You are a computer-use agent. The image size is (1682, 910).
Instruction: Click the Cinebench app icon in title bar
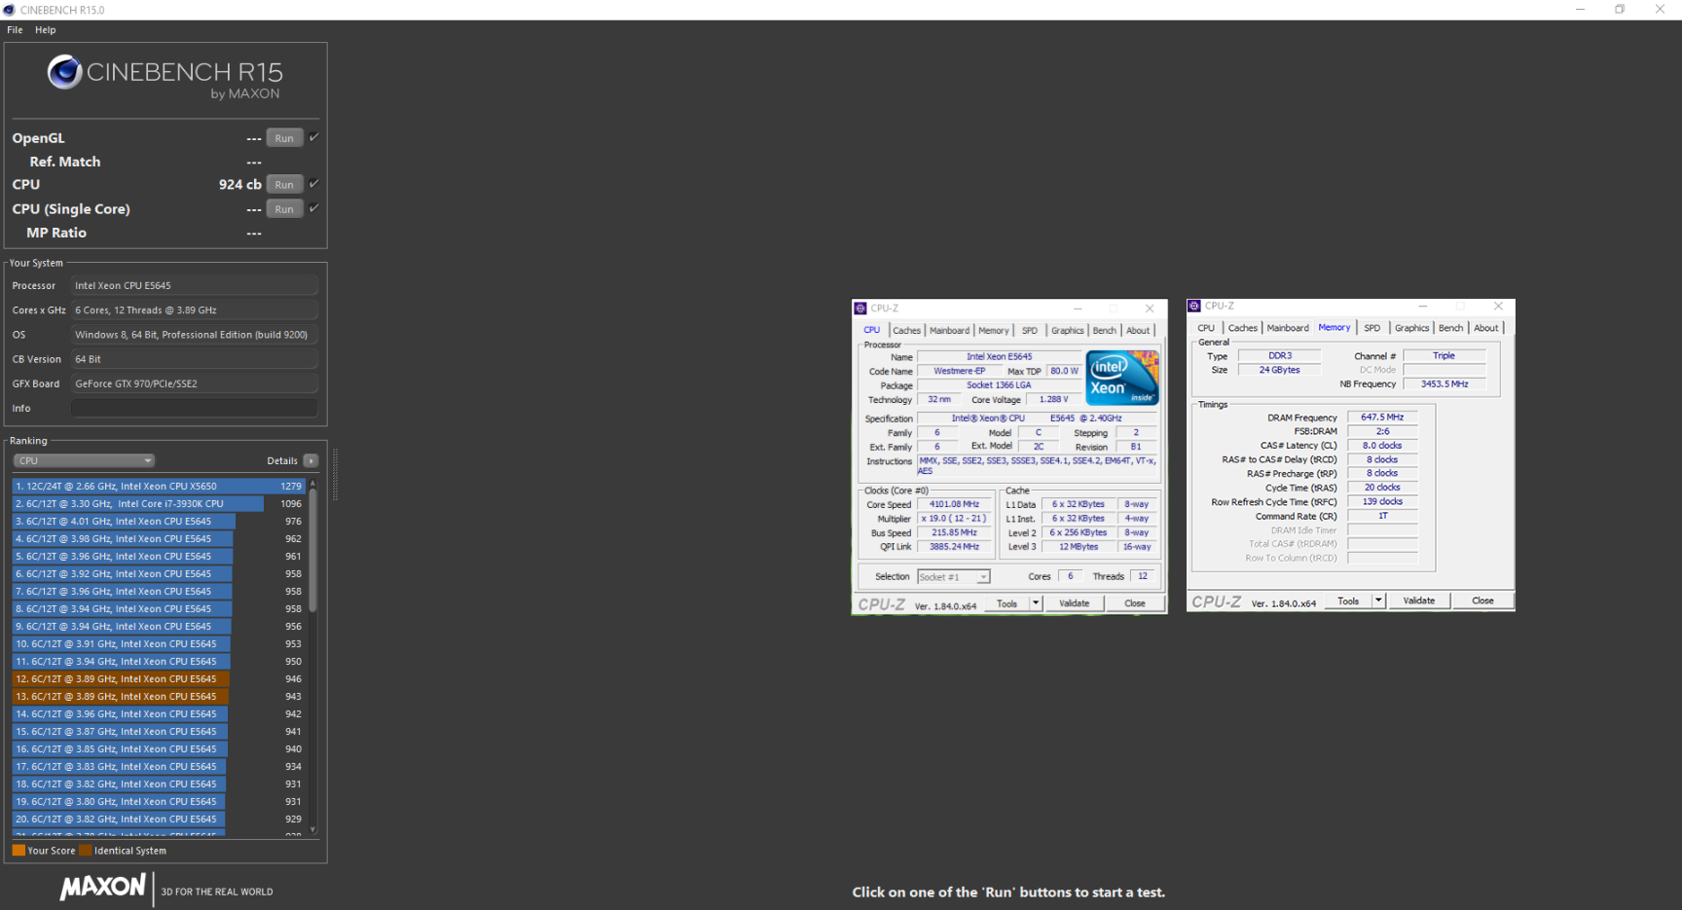click(x=9, y=10)
